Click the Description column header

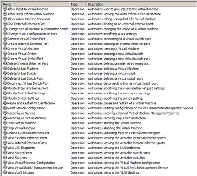[x=141, y=4]
